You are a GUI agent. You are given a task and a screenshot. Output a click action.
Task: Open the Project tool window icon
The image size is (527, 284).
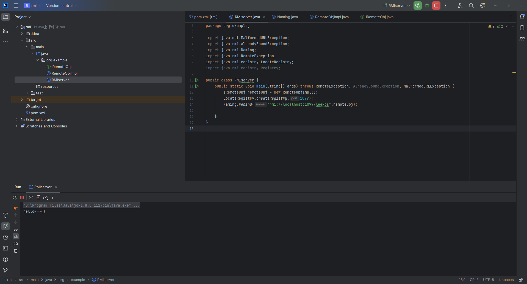click(x=5, y=17)
